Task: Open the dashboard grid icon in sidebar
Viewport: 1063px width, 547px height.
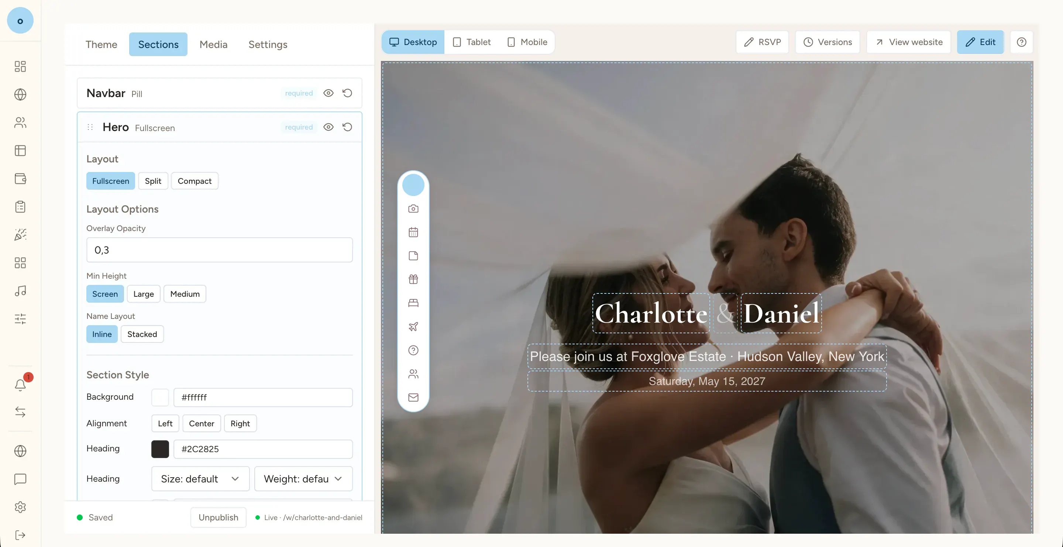Action: click(x=20, y=66)
